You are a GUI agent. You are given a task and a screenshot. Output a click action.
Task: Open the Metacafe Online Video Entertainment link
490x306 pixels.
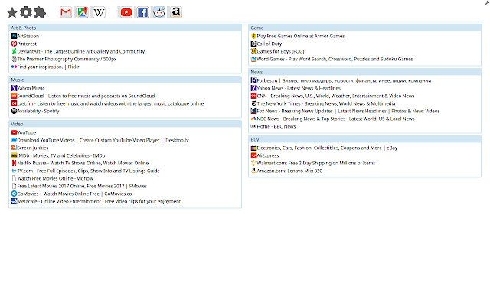coord(99,201)
